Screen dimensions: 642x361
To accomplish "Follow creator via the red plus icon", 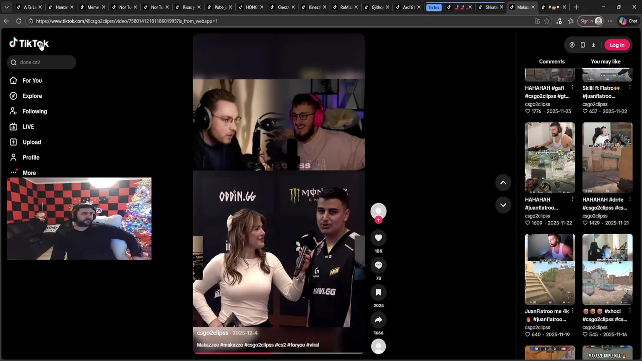I will tap(378, 220).
